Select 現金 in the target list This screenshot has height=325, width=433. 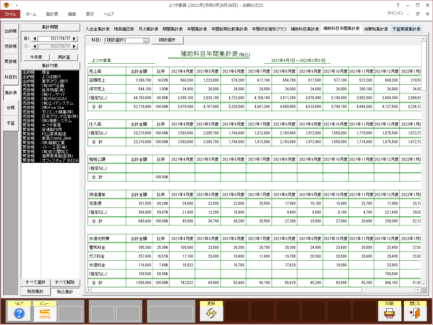point(50,72)
